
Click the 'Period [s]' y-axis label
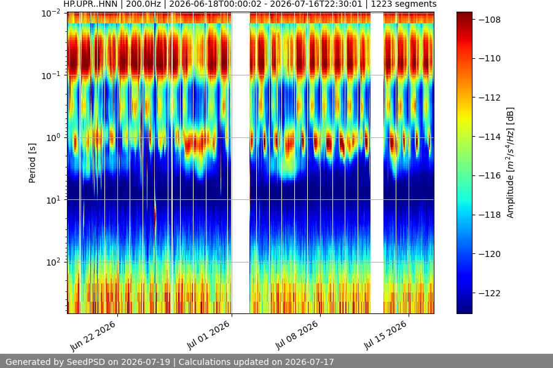[32, 163]
